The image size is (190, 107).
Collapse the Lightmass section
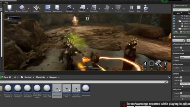[173, 64]
